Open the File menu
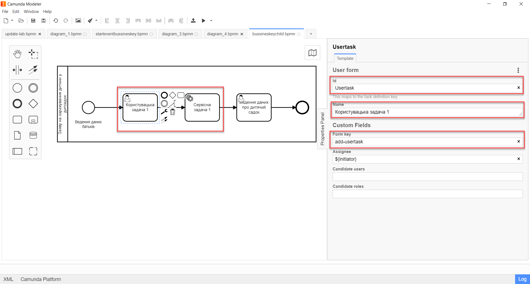 point(5,12)
